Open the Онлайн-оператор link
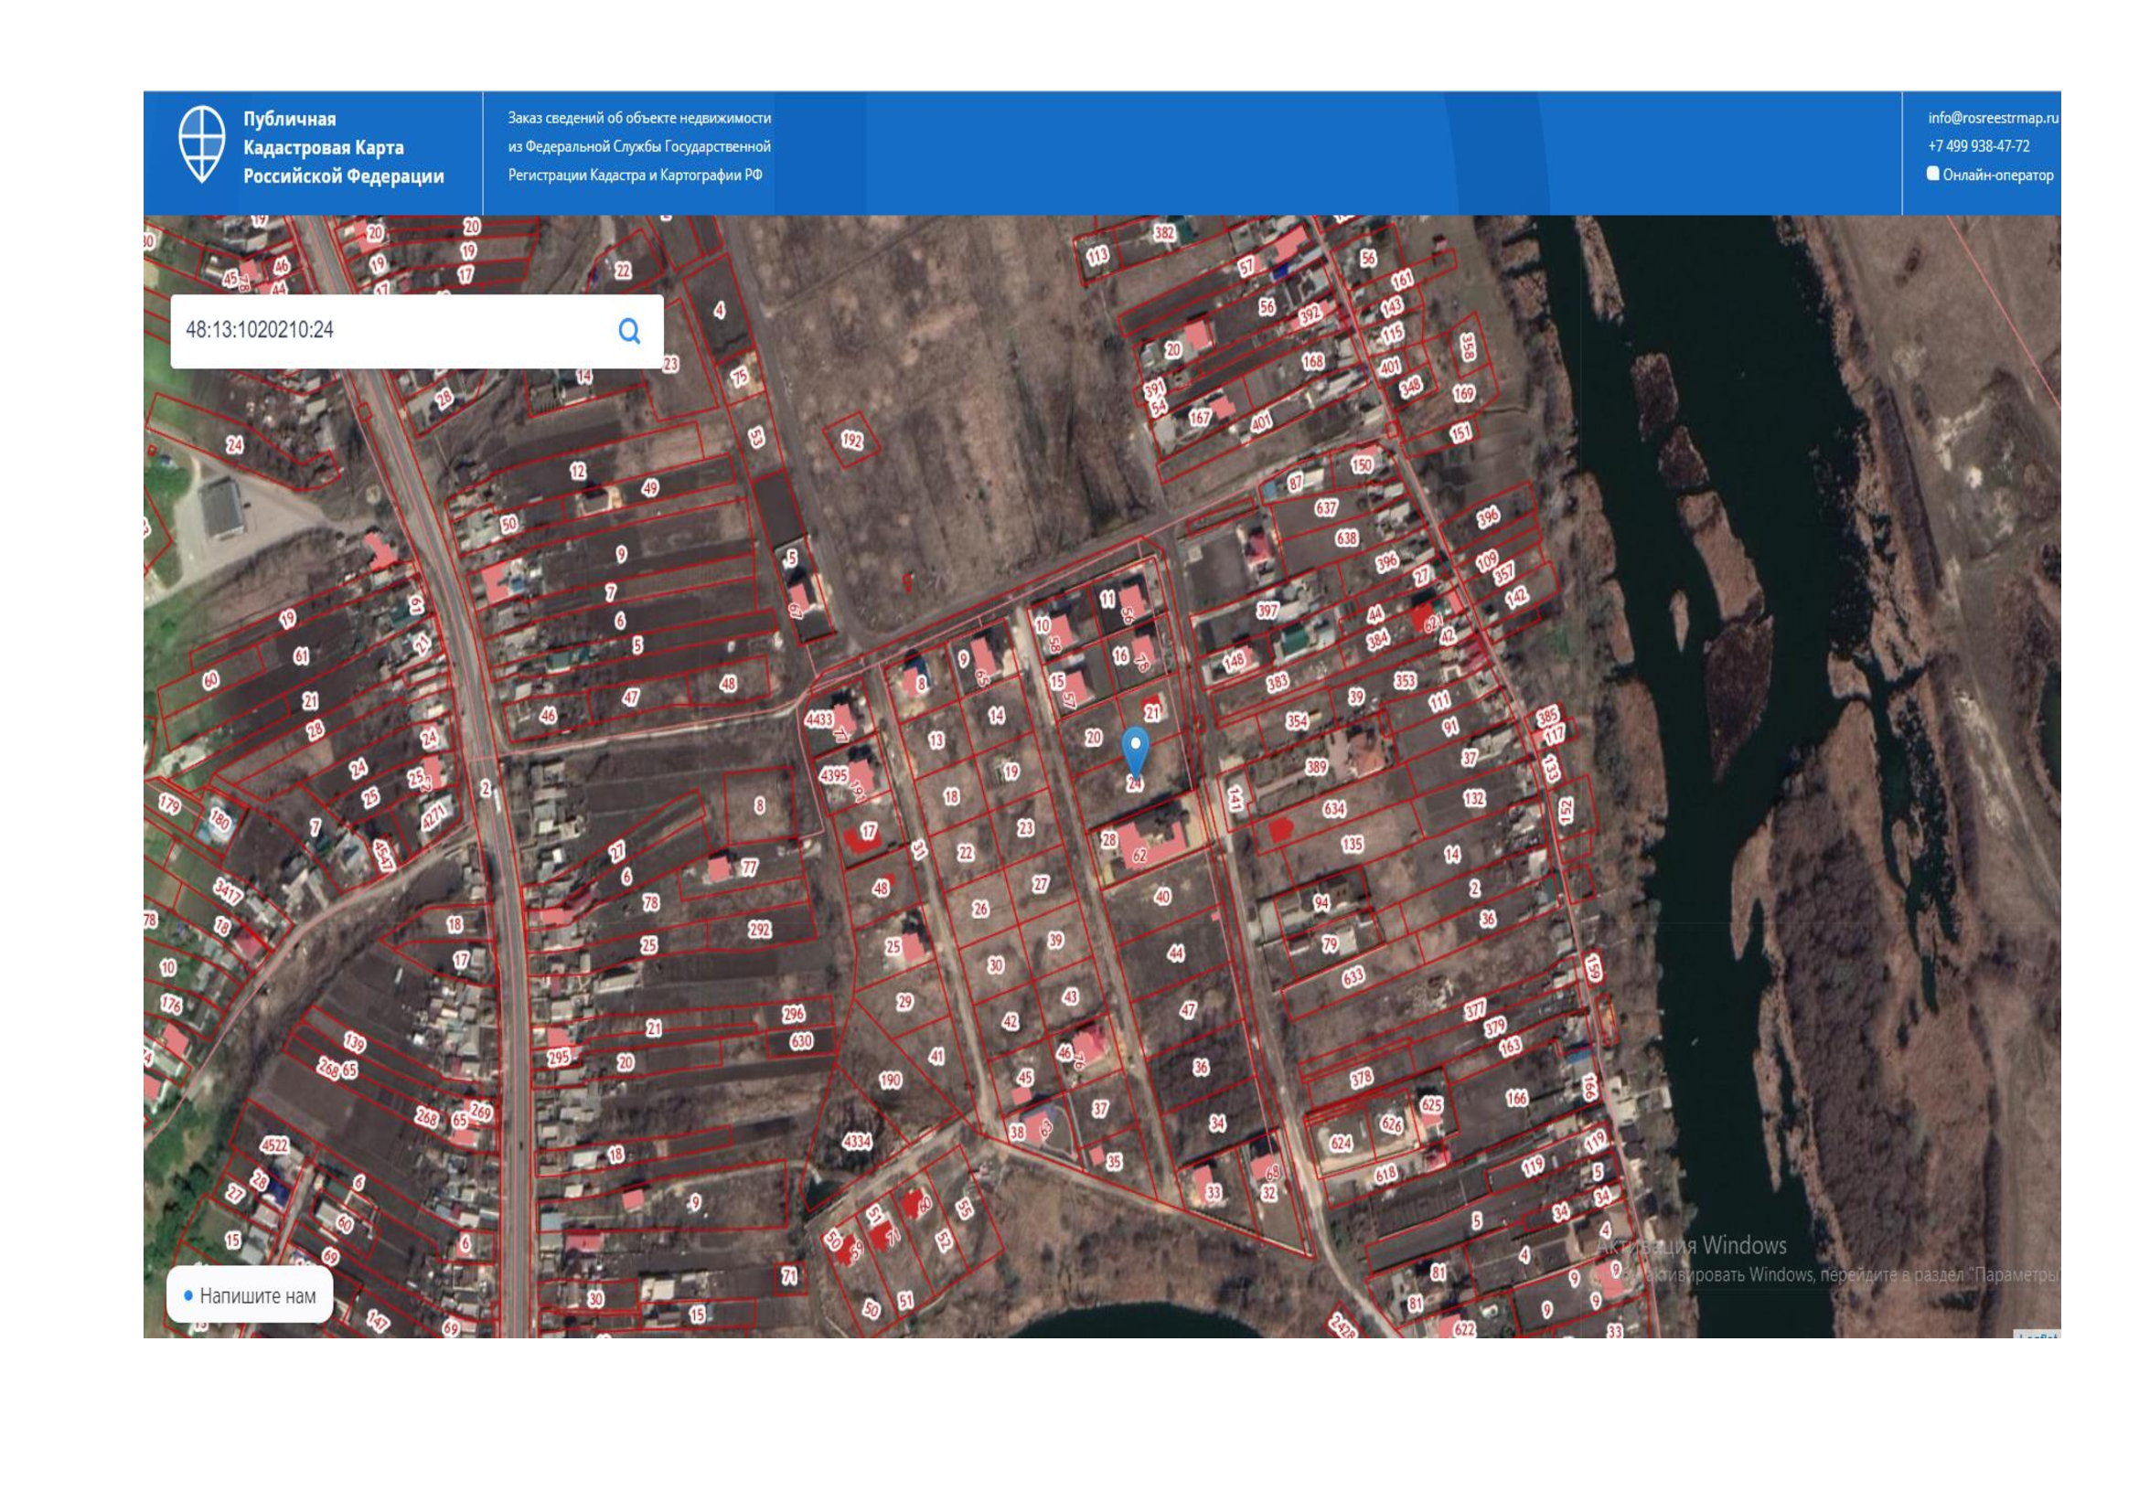Viewport: 2139px width, 1512px height. pyautogui.click(x=1997, y=175)
